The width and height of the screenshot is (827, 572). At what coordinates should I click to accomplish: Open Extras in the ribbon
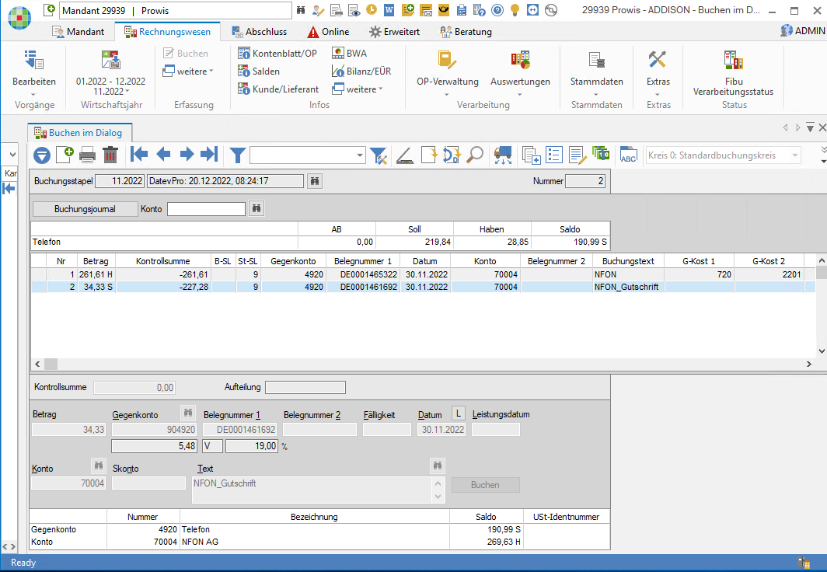pyautogui.click(x=657, y=74)
